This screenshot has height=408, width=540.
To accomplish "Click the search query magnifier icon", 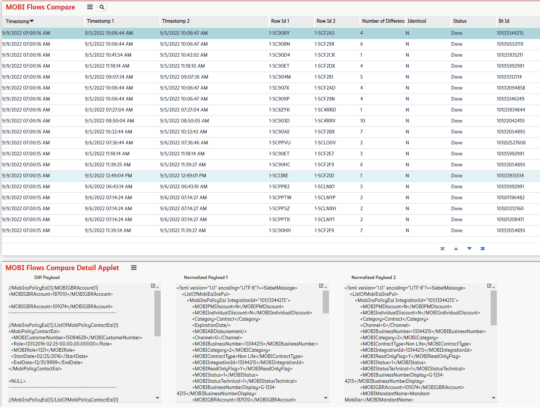I will [102, 7].
